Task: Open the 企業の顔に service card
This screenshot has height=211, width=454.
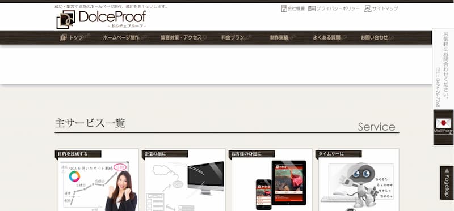Action: 183,180
